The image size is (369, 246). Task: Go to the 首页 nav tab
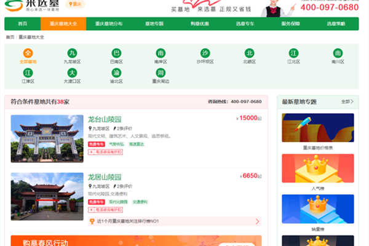23,24
